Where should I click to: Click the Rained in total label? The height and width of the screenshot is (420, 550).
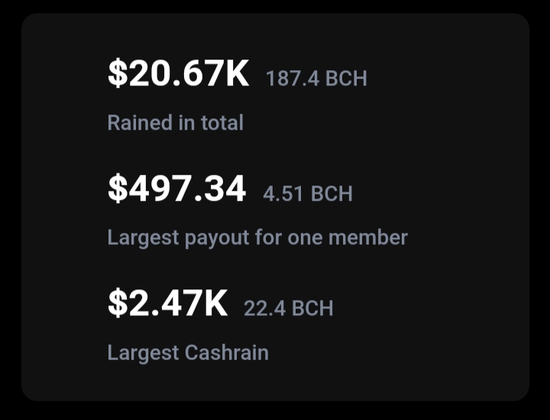[176, 122]
